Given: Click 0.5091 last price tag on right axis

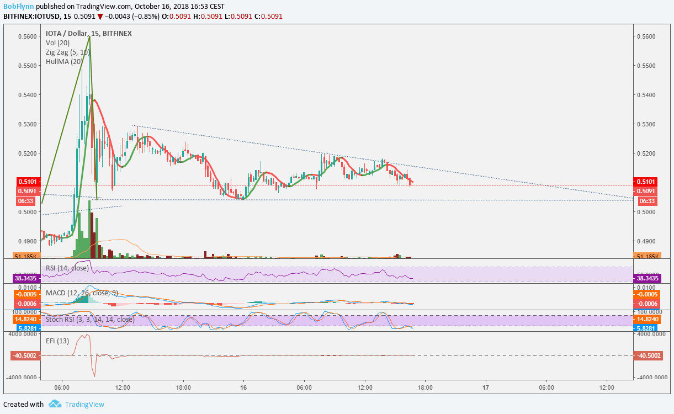Looking at the screenshot, I should click(646, 192).
